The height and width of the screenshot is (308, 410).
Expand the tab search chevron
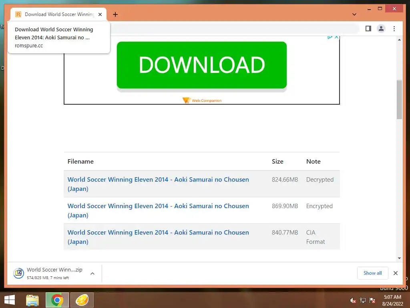click(x=354, y=14)
